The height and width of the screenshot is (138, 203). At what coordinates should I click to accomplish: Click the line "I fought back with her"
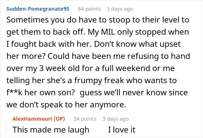(x=49, y=44)
